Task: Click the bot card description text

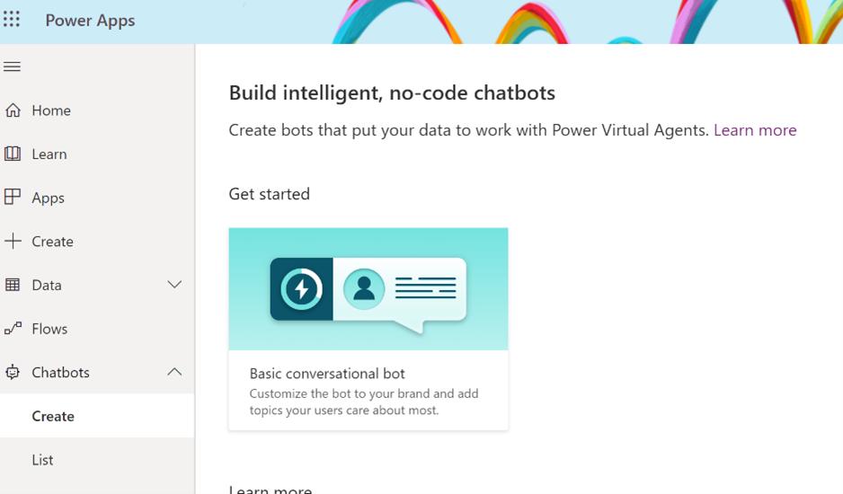Action: tap(363, 402)
